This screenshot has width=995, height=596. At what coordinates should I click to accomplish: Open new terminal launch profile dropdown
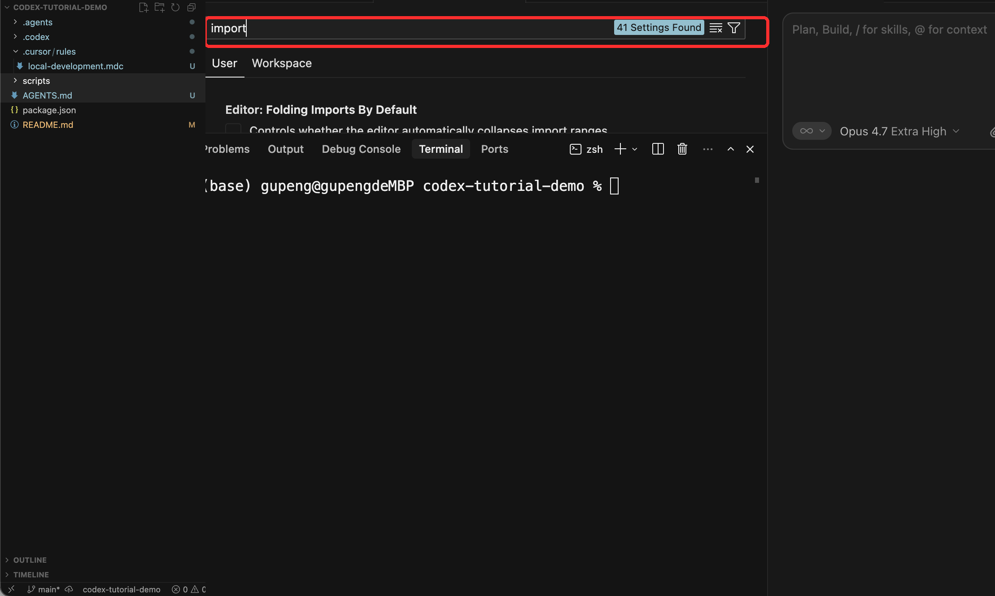[x=635, y=149]
